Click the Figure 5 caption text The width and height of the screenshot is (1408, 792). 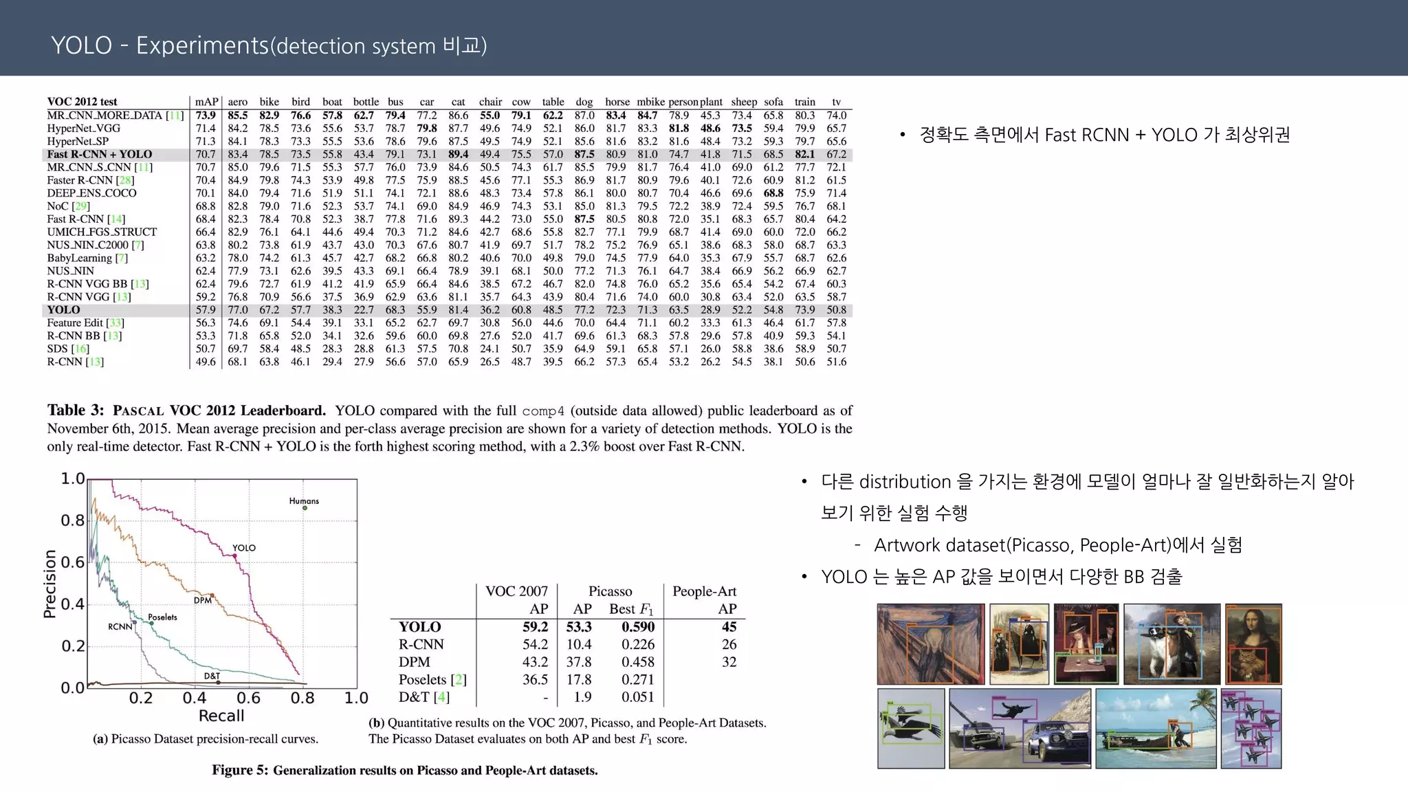pyautogui.click(x=404, y=770)
